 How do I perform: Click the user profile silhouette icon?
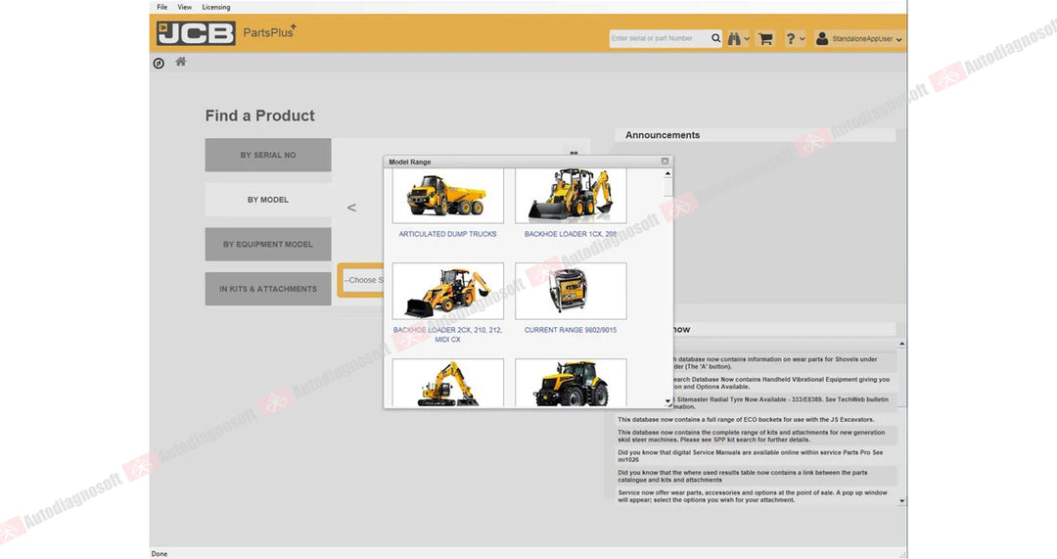(822, 38)
